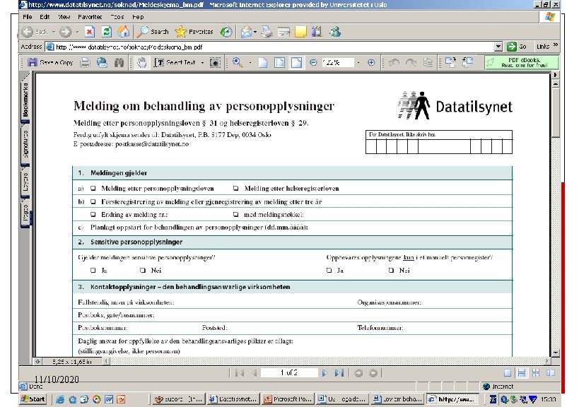Click the IE Print printer icon
579x407 pixels.
267,32
